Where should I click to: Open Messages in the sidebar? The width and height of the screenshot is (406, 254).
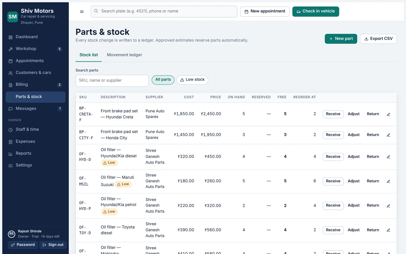[x=36, y=108]
